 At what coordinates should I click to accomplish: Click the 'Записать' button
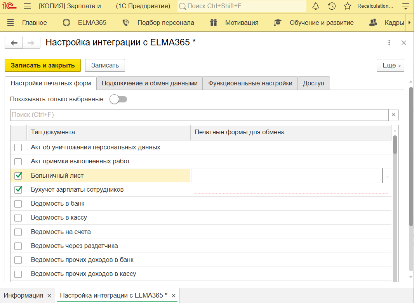105,66
